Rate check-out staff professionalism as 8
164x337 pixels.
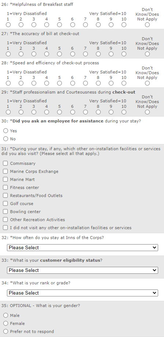pos(98,112)
